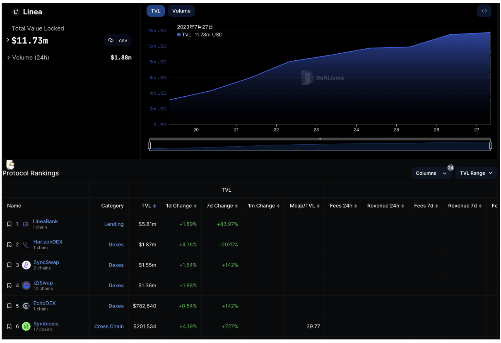
Task: Click LineaBank's $5.81m TVL cell
Action: coord(147,224)
